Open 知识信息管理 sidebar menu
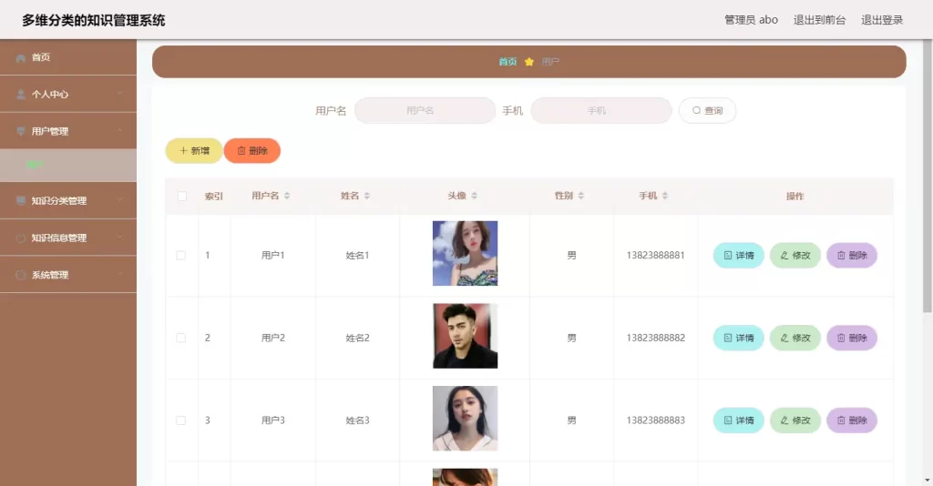 (67, 238)
